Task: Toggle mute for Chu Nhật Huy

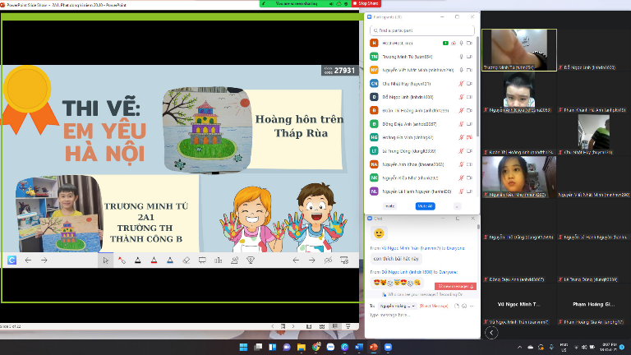Action: [x=462, y=83]
